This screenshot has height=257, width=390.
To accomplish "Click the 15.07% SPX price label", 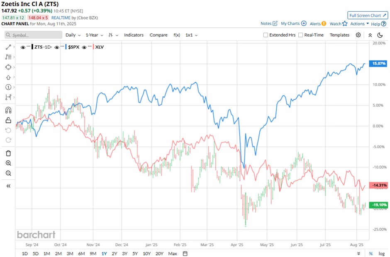I will (x=378, y=64).
